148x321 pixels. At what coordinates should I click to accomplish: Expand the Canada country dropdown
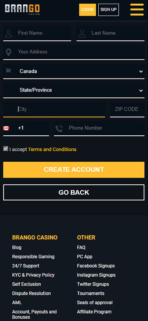click(x=74, y=71)
